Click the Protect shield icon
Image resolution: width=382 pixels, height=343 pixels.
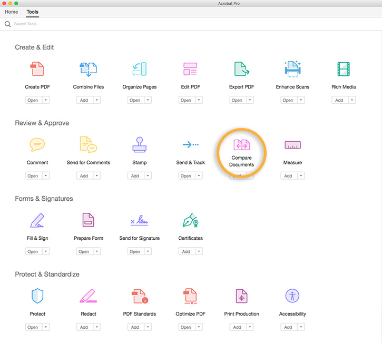37,296
